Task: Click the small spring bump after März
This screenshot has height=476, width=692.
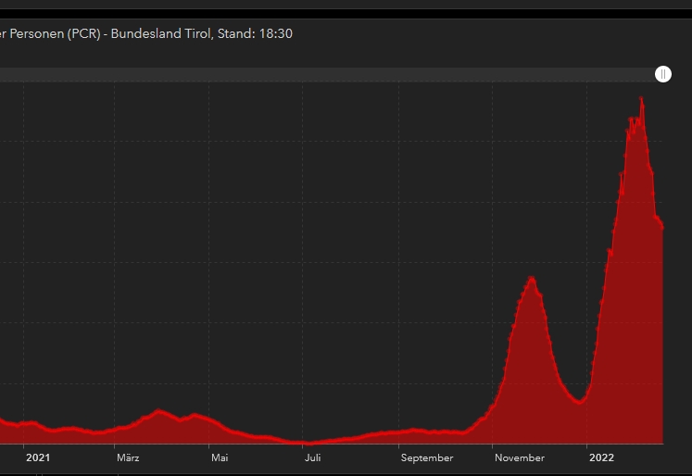Action: pyautogui.click(x=158, y=410)
